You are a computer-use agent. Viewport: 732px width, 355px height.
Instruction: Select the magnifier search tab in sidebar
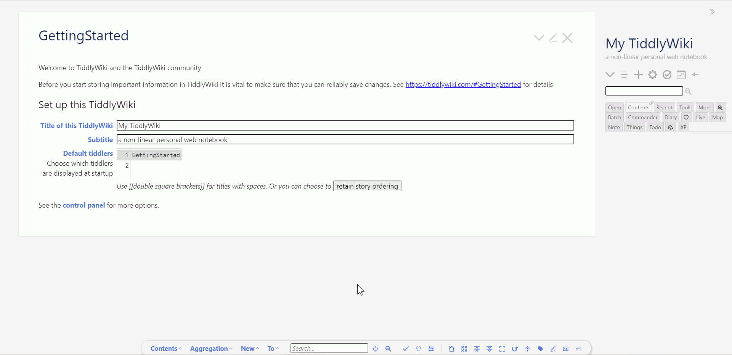720,107
